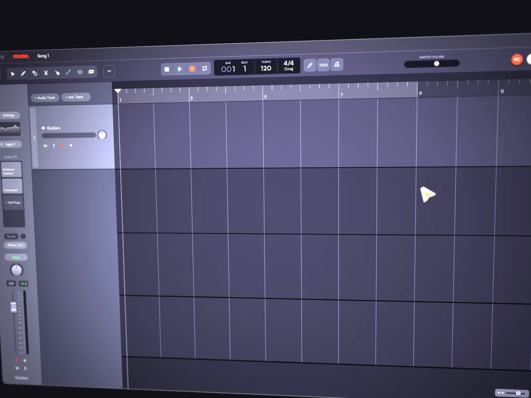Start playback with the play button
The width and height of the screenshot is (531, 398).
[180, 69]
